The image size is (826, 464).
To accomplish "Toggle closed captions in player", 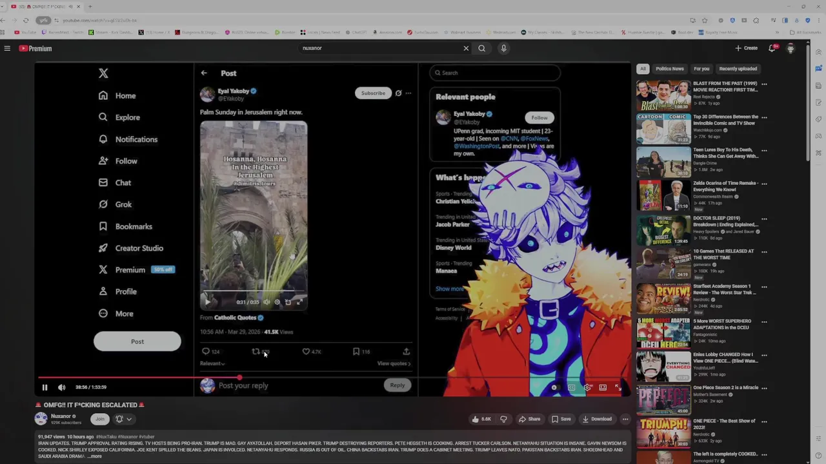I will 571,387.
